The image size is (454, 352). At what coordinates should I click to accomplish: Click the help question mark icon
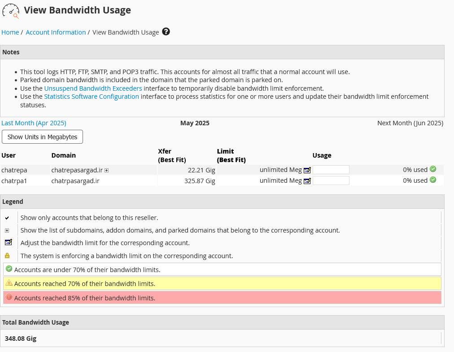click(x=166, y=32)
